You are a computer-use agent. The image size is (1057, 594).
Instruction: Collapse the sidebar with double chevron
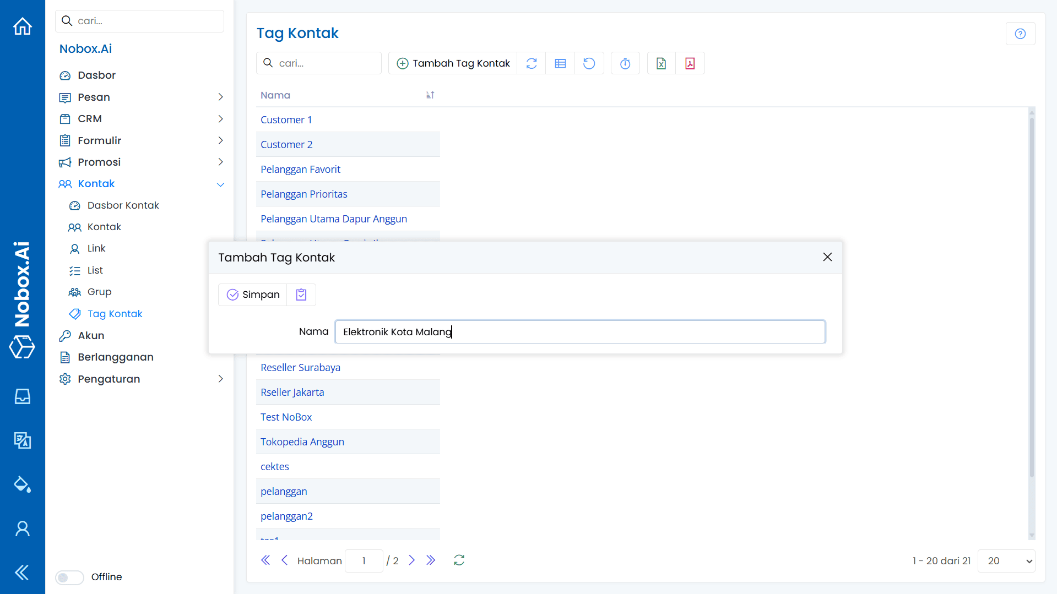22,573
